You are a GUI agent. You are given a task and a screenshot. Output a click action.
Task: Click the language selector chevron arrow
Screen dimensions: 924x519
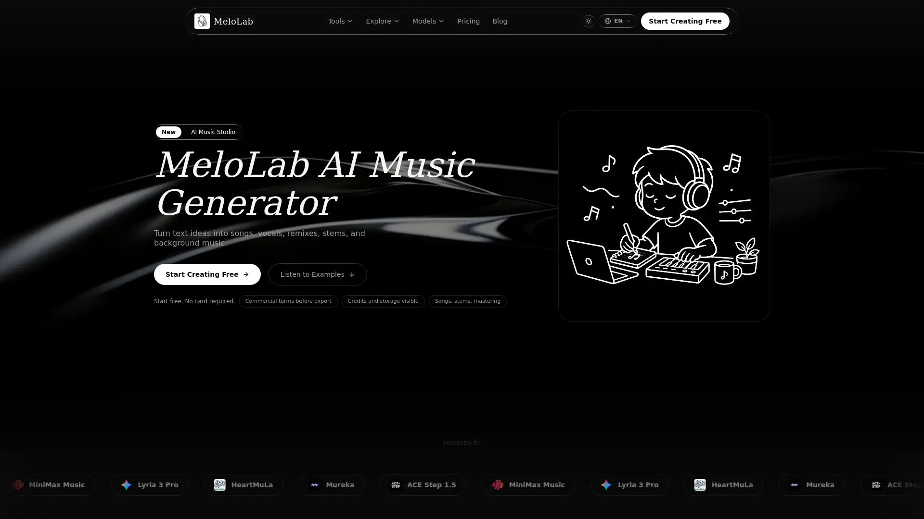(x=629, y=21)
